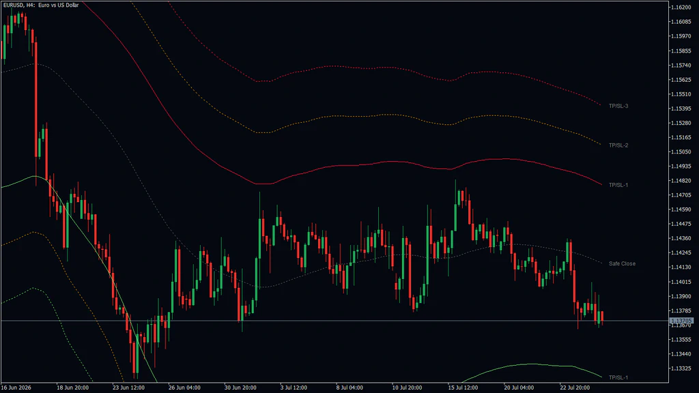Click the 1.15395 price axis value
The image size is (699, 393).
[681, 108]
